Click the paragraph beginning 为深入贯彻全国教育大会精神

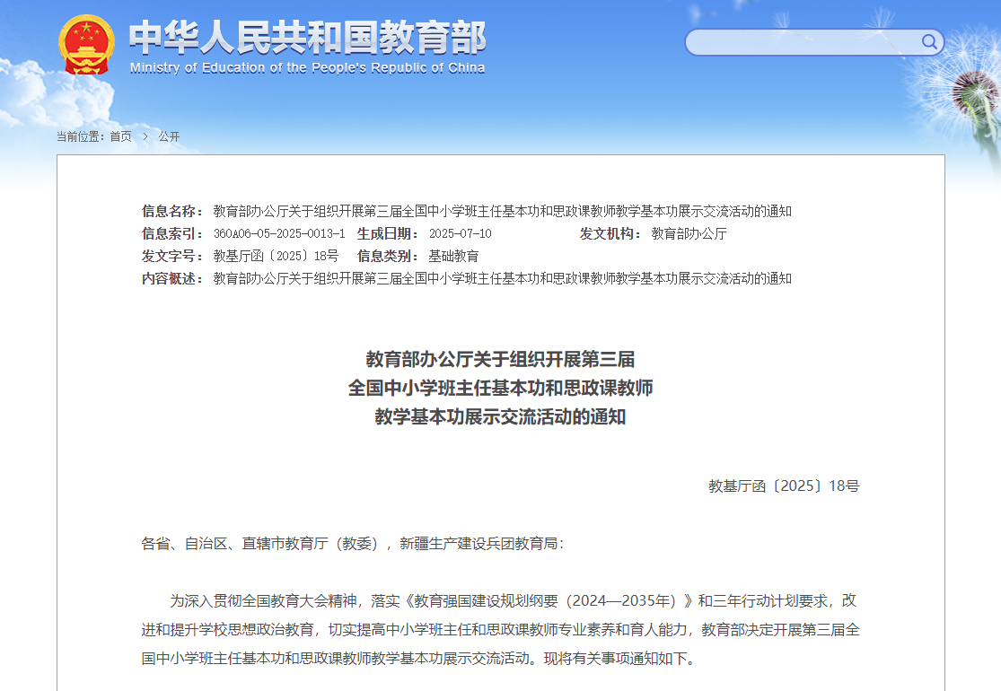(500, 629)
